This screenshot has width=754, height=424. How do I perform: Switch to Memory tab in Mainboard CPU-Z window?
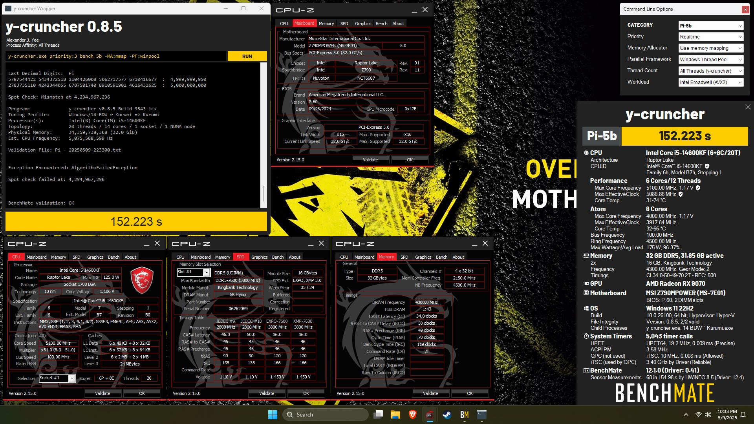click(326, 24)
